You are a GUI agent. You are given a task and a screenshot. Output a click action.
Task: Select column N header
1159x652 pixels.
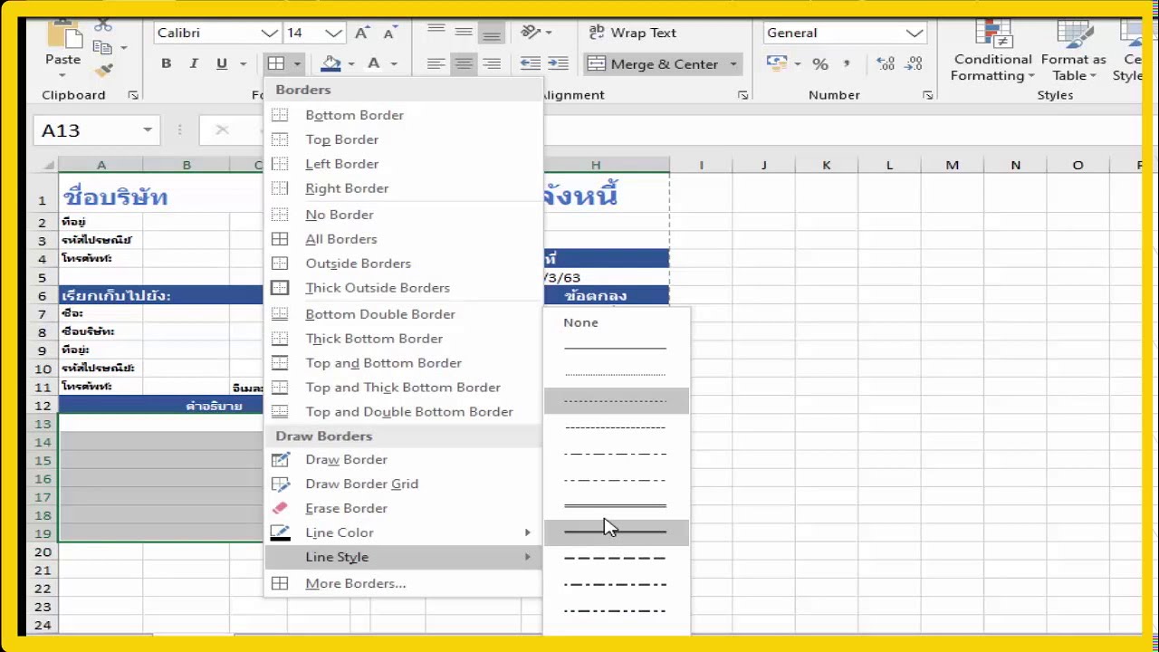point(1015,165)
